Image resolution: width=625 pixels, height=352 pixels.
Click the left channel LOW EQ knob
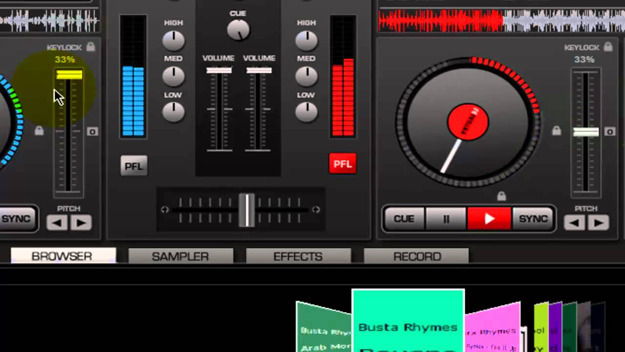click(173, 112)
